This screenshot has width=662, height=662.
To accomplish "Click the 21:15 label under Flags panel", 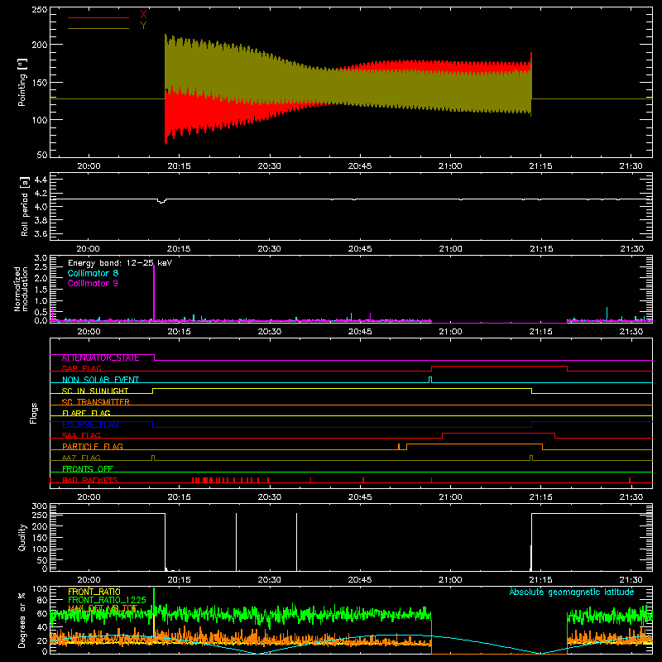I will click(540, 497).
